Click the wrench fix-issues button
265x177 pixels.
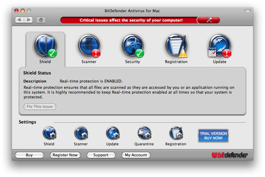pyautogui.click(x=209, y=20)
